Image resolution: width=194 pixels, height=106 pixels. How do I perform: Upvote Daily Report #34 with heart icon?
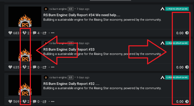pos(10,33)
